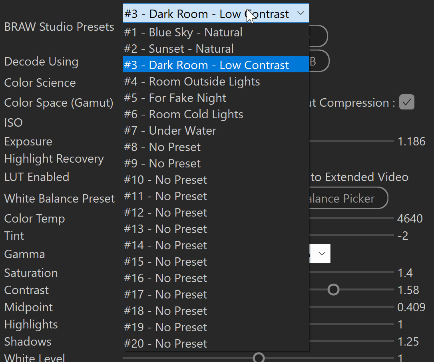Select the "#8 - No Preset" entry
This screenshot has height=362, width=434.
(x=162, y=147)
